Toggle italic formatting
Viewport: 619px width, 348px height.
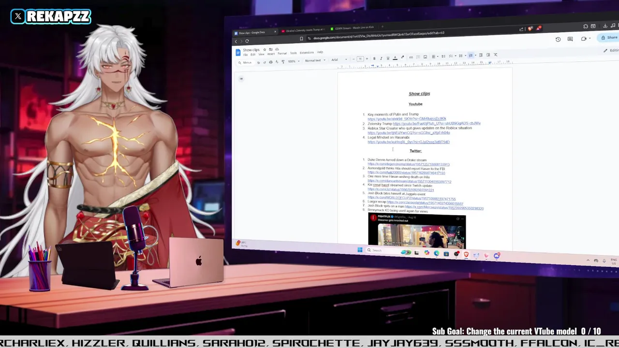coord(381,58)
